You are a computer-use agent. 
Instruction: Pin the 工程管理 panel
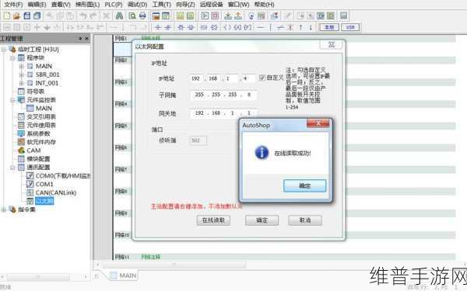coord(80,39)
